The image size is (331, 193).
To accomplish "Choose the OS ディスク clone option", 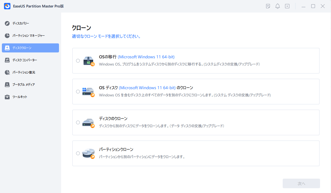I will 78,92.
